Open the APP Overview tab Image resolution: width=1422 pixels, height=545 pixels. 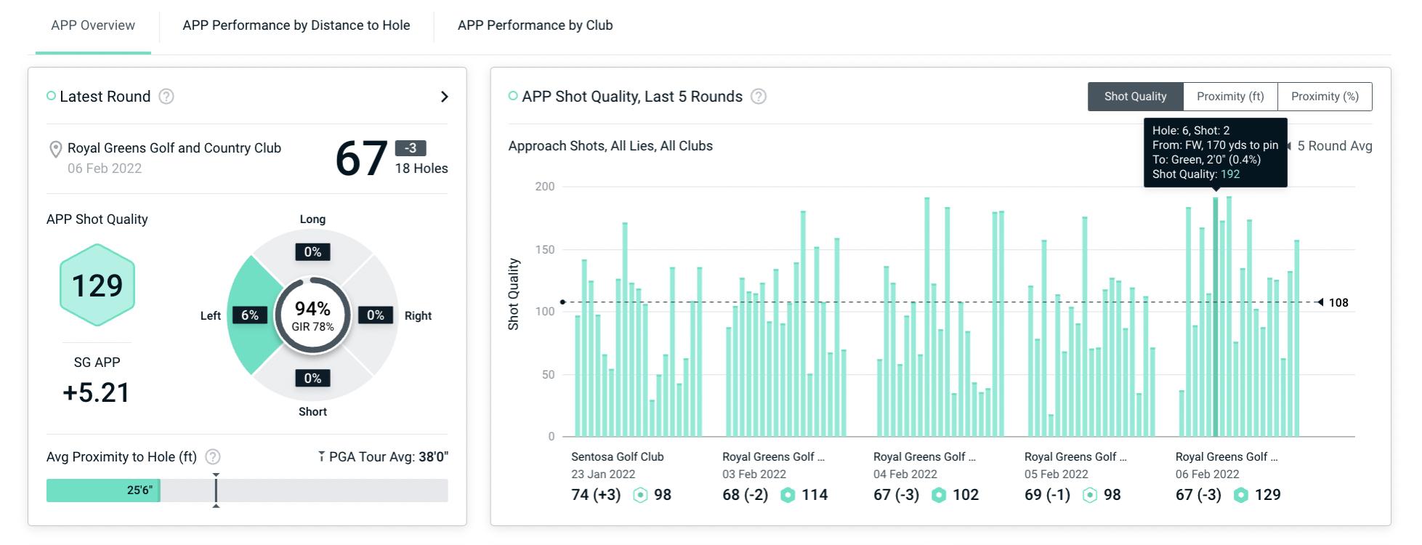pos(93,25)
